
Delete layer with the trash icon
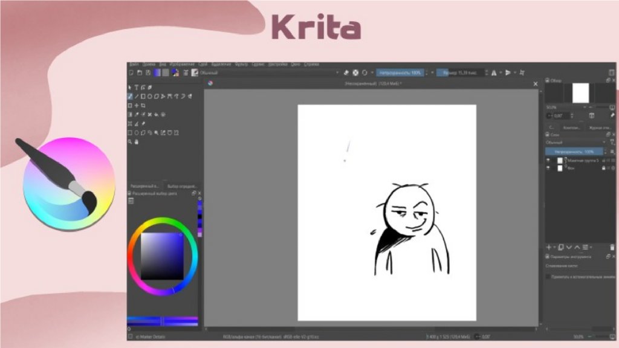point(612,247)
